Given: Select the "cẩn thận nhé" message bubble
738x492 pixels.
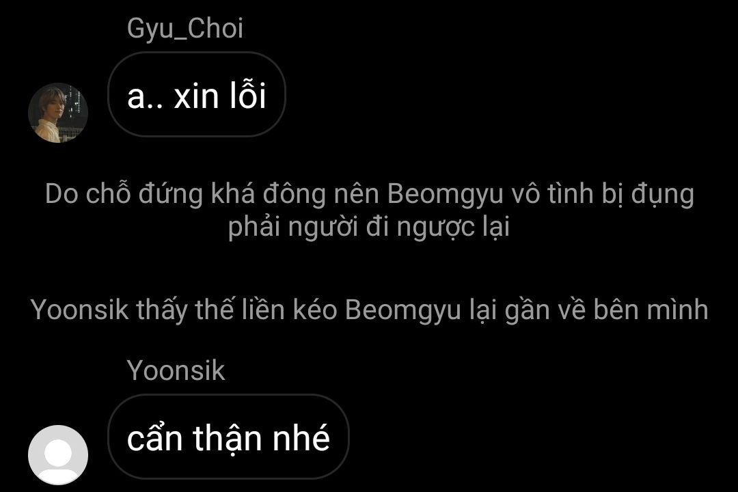Looking at the screenshot, I should click(228, 437).
